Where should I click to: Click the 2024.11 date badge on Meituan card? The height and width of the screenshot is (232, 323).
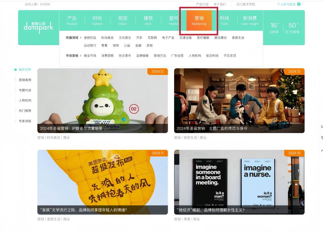click(x=157, y=153)
